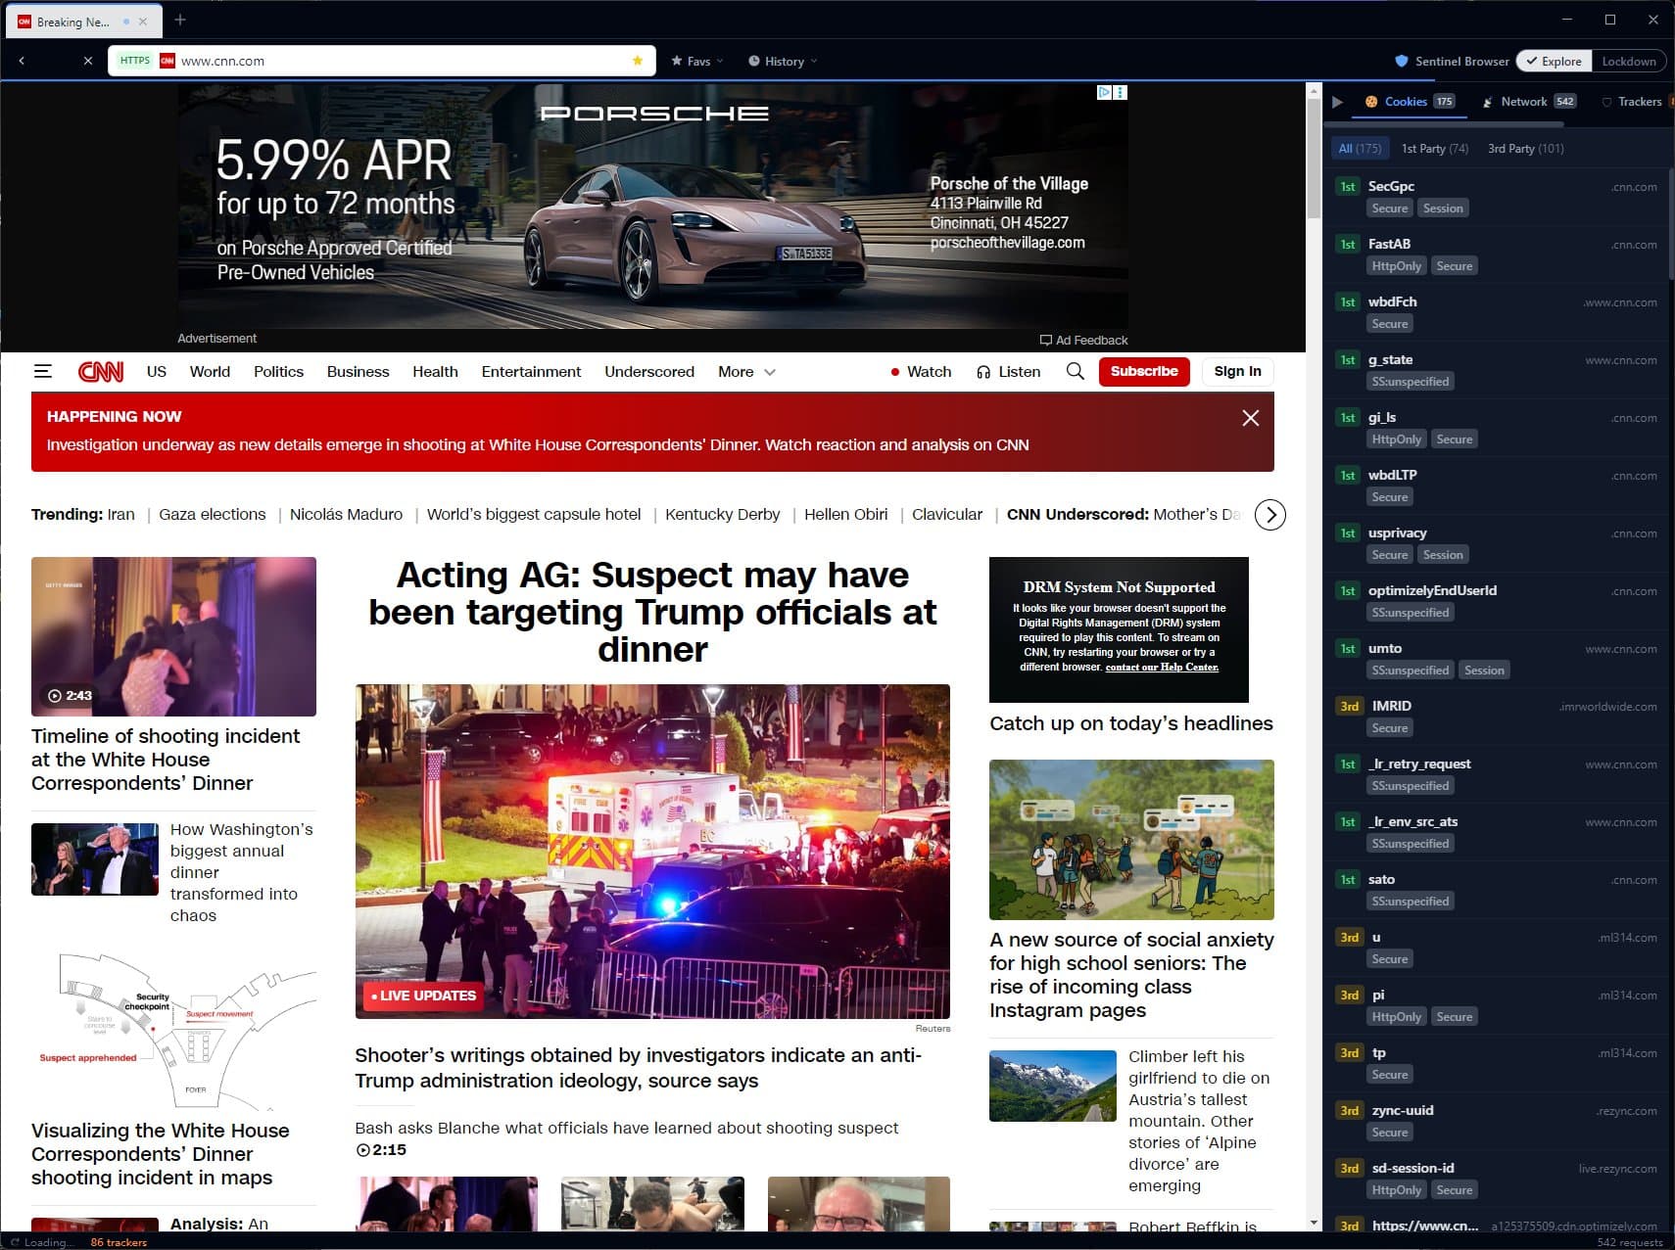Click the 1st party badge beside SecGpc
Screen dimensions: 1675x1250
[1349, 186]
